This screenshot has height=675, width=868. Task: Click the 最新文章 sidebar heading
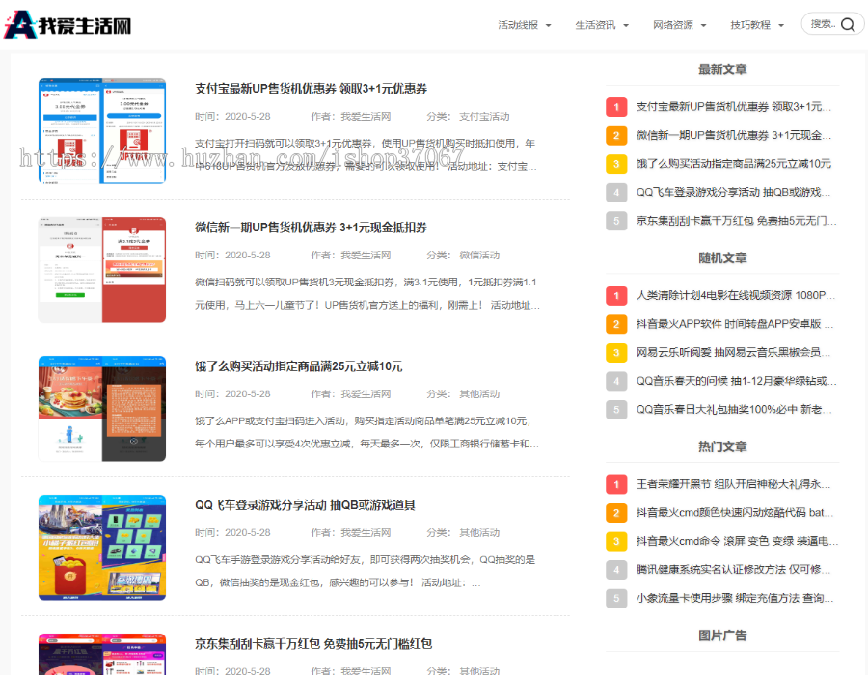coord(722,69)
